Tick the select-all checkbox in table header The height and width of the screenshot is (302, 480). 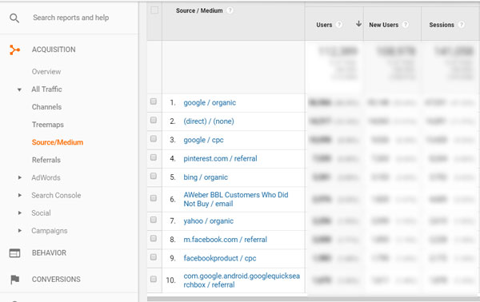coord(154,10)
